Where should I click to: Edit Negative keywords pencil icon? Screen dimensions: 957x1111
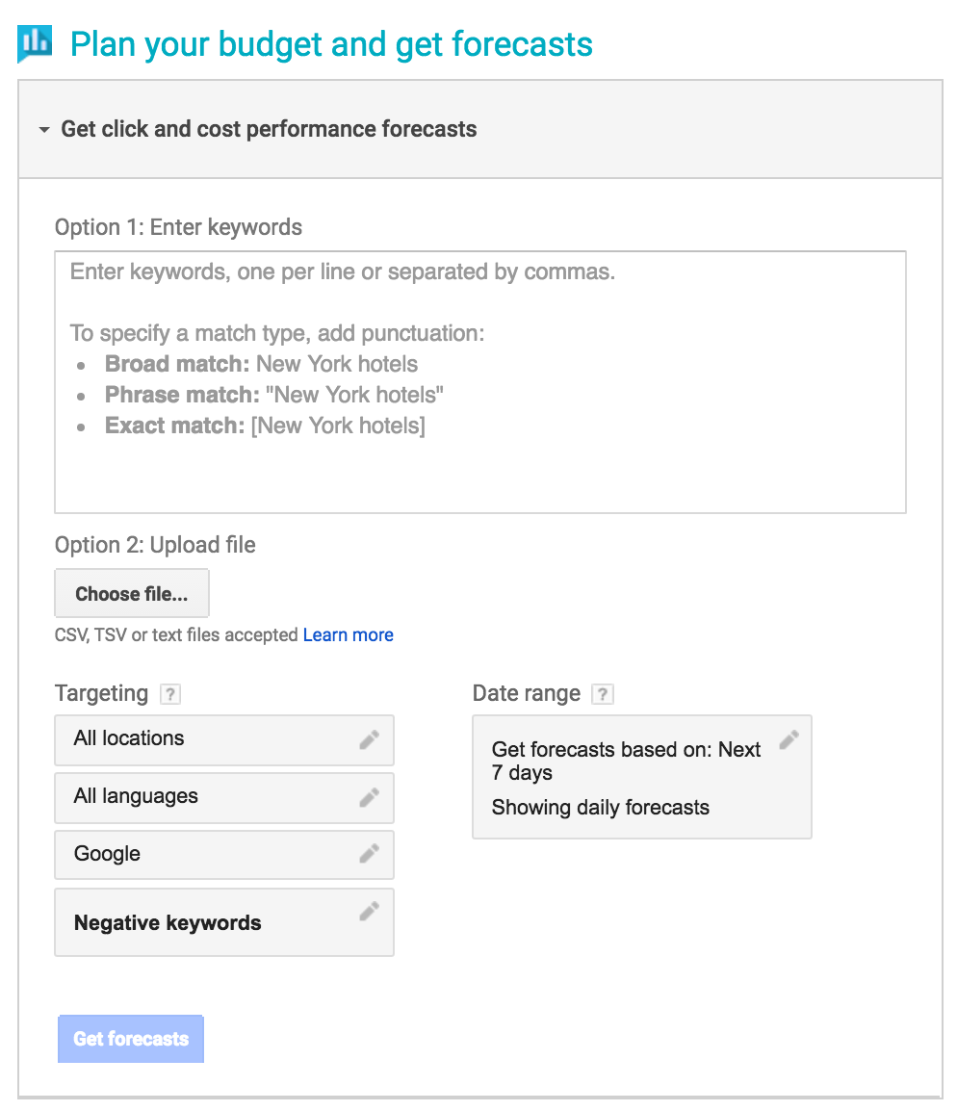[x=369, y=911]
